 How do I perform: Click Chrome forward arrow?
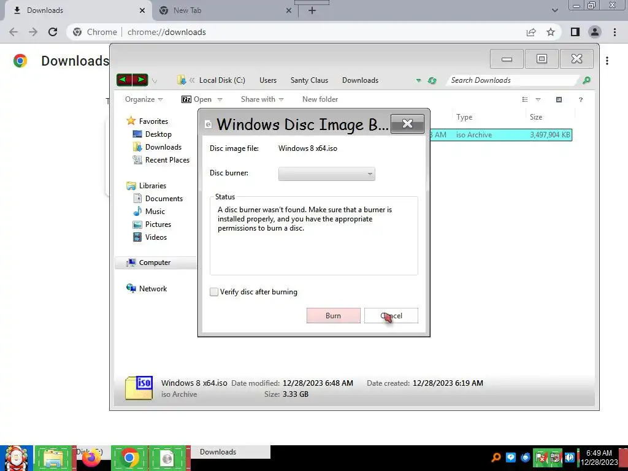[x=33, y=32]
